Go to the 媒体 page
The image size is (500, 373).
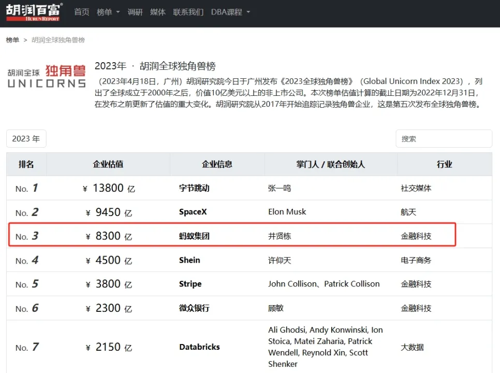(x=158, y=12)
